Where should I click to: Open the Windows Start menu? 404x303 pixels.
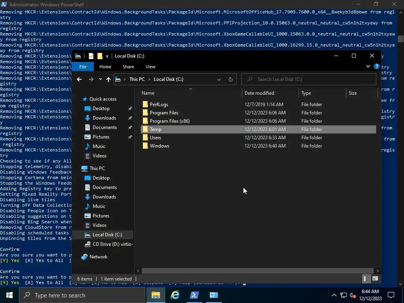tap(9, 295)
